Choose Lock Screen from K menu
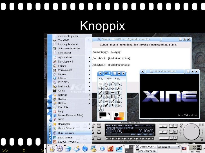The height and width of the screenshot is (153, 205). (72, 138)
